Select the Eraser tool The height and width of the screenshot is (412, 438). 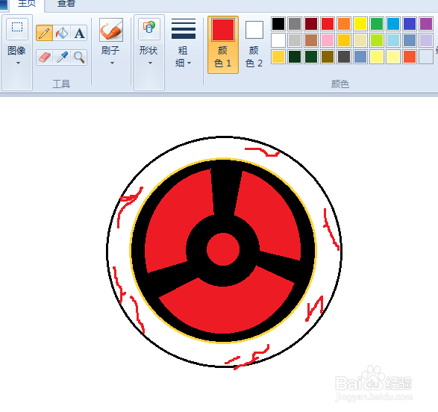[45, 57]
